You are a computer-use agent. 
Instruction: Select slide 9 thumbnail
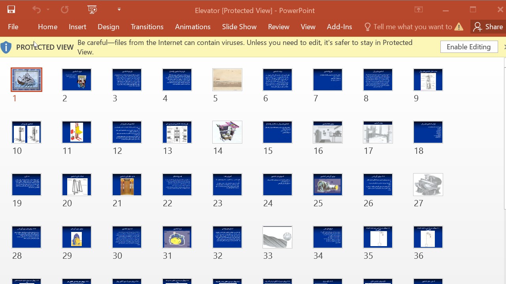pos(428,80)
